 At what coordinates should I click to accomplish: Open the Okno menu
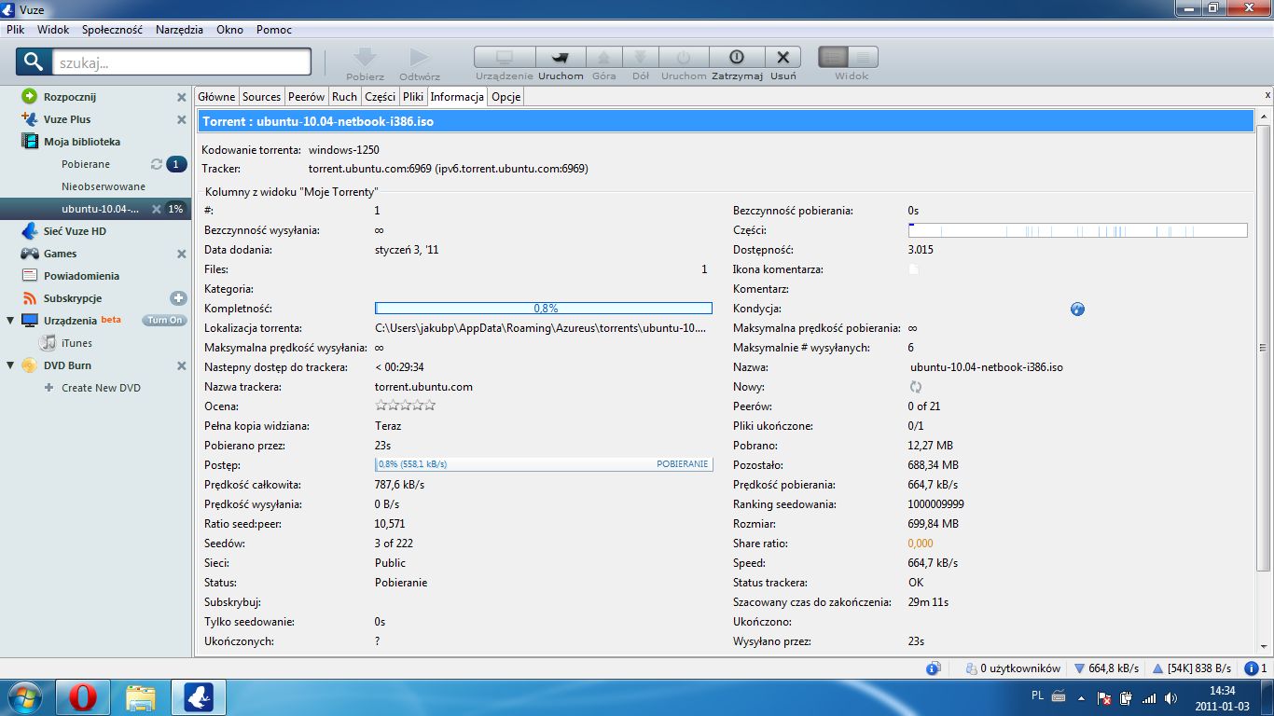(x=229, y=30)
